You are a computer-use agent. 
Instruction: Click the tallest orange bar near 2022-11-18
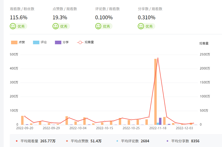(156, 91)
